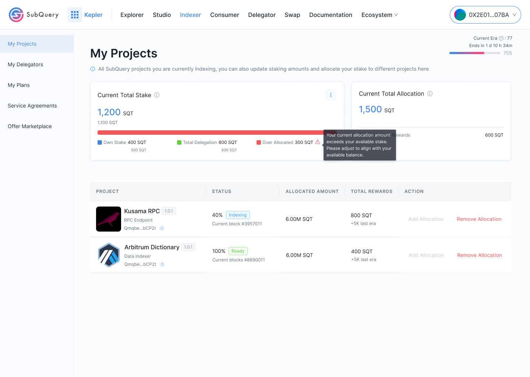The image size is (530, 377).
Task: Click the SubQuery logo
Action: point(33,15)
